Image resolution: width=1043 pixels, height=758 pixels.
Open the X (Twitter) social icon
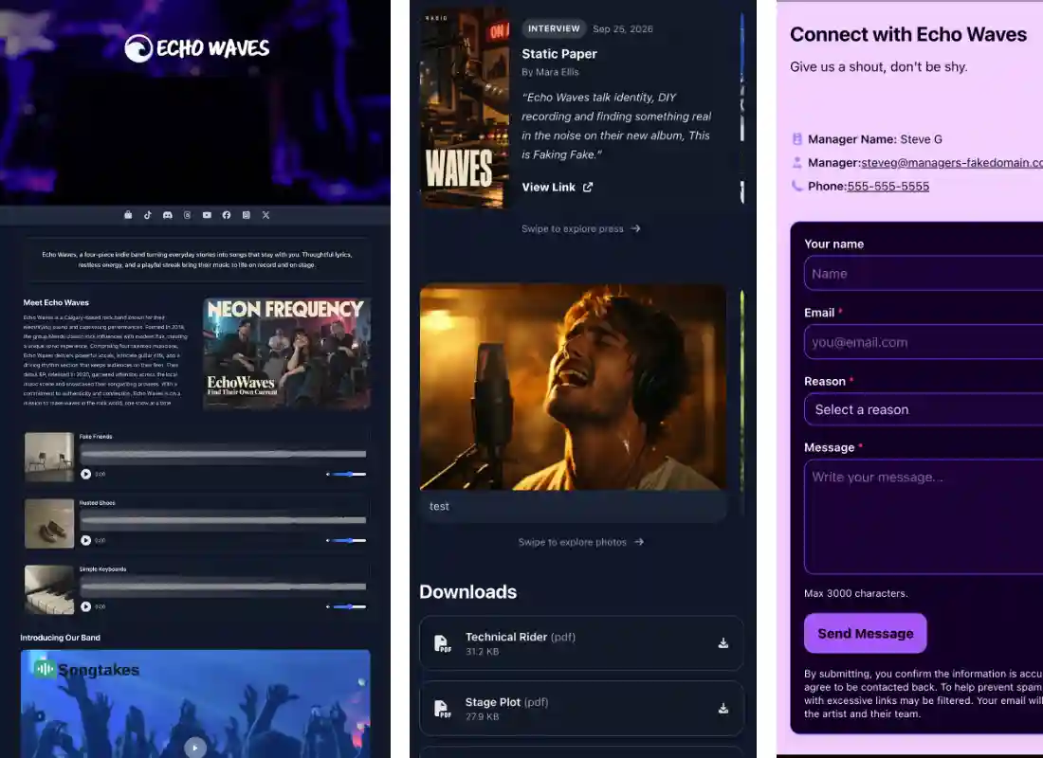(266, 215)
